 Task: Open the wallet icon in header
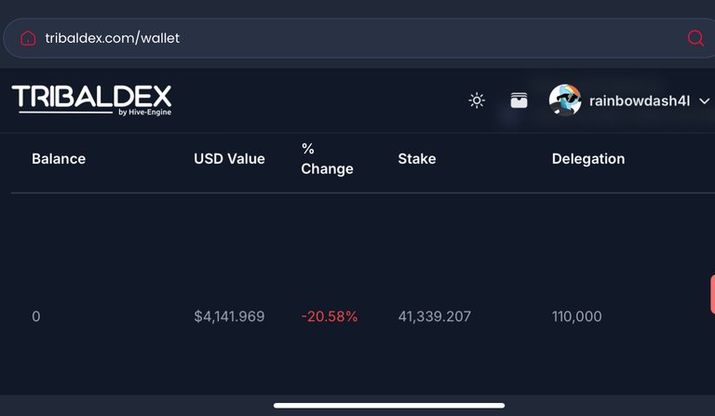(519, 101)
